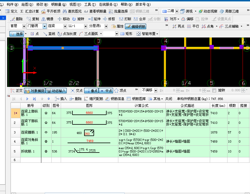Open the 连梁 component type dropdown
The width and height of the screenshot is (250, 194).
pos(65,26)
